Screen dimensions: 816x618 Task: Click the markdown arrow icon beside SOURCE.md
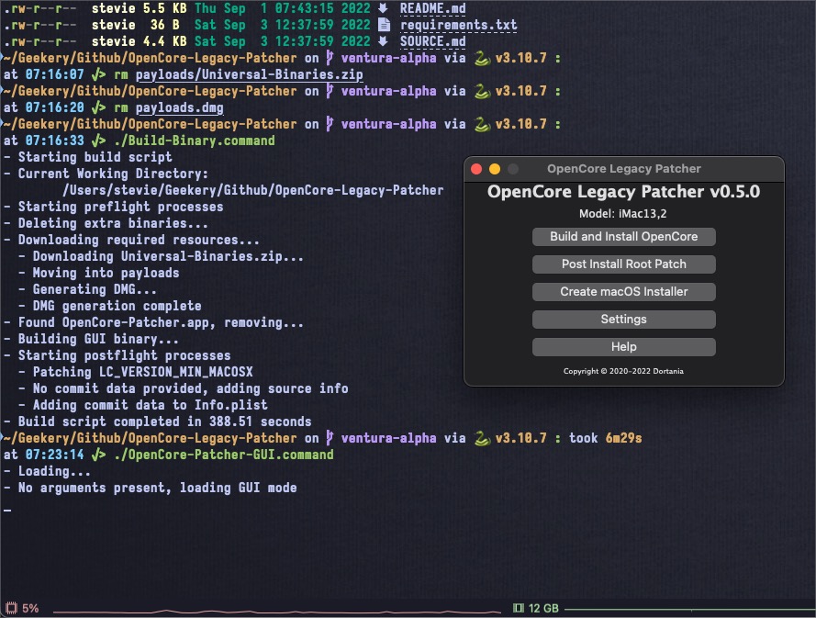(x=383, y=41)
